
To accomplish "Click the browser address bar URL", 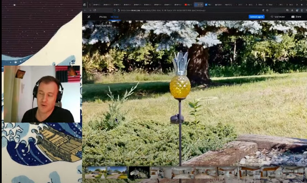I will tap(163, 10).
